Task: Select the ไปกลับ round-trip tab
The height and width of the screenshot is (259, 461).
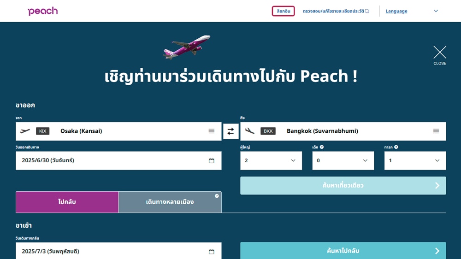Action: 67,202
